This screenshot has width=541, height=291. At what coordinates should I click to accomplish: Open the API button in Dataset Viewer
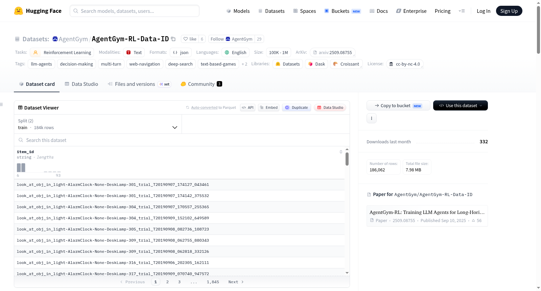pos(248,107)
